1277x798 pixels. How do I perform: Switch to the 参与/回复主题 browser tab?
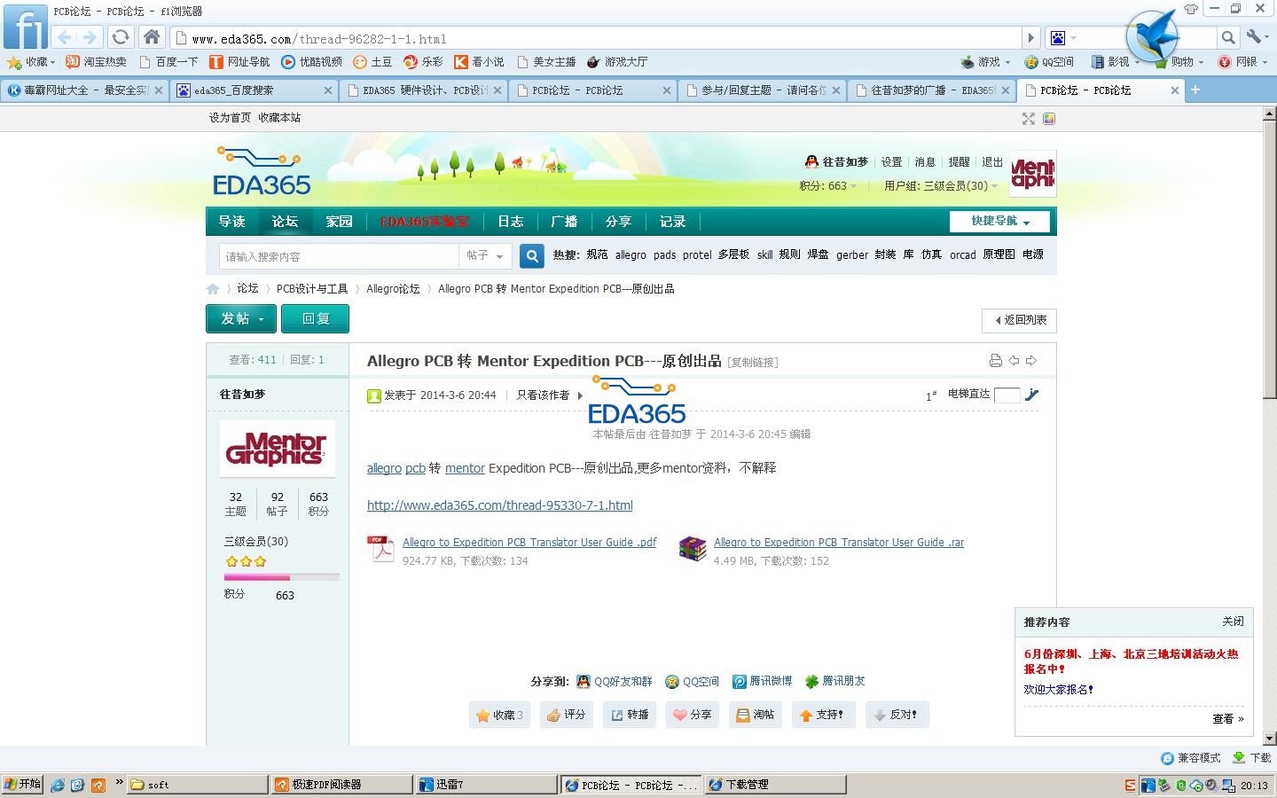coord(763,90)
